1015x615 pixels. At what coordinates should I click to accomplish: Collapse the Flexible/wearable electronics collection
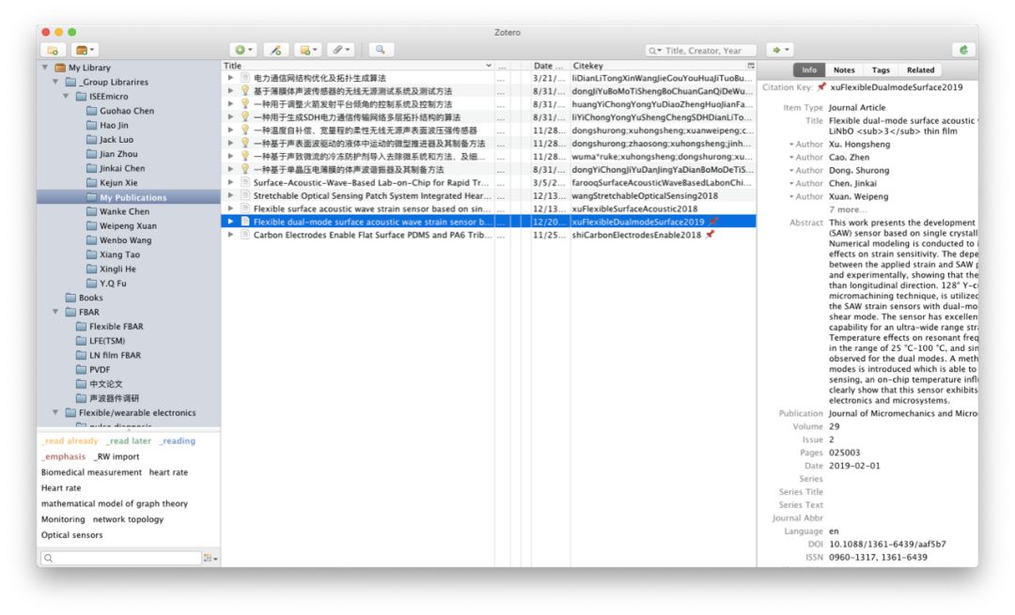55,412
